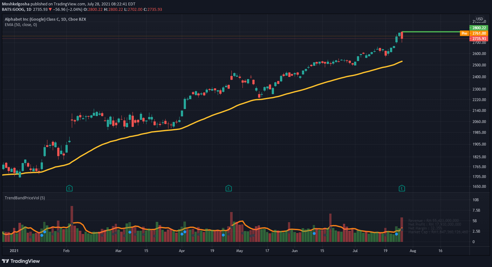492x267 pixels.
Task: Click the Aug date axis label
Action: pos(413,251)
